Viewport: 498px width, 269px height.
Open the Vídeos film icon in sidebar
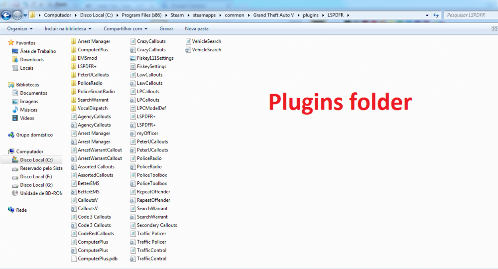pos(15,118)
